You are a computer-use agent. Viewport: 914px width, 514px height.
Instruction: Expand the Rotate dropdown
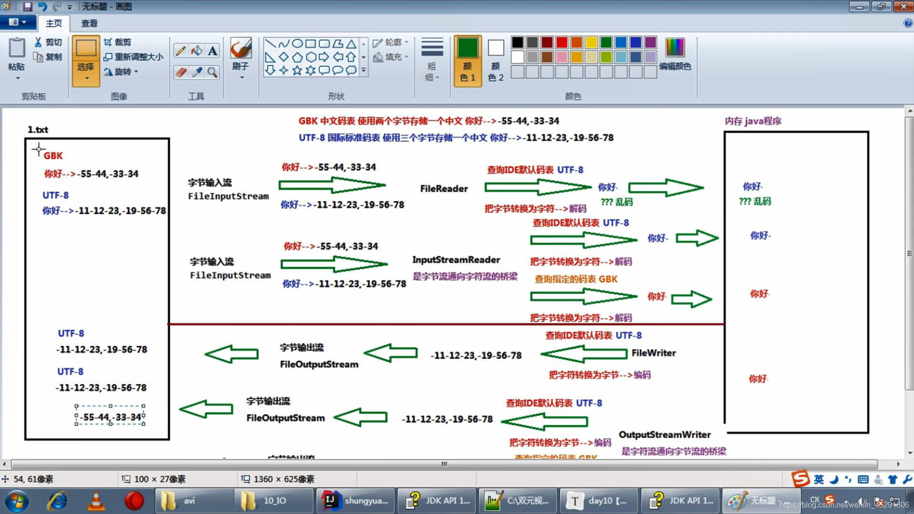tap(136, 72)
